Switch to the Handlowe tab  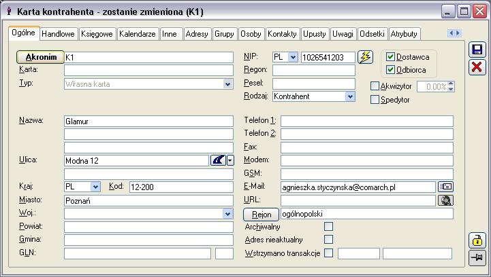coord(59,34)
